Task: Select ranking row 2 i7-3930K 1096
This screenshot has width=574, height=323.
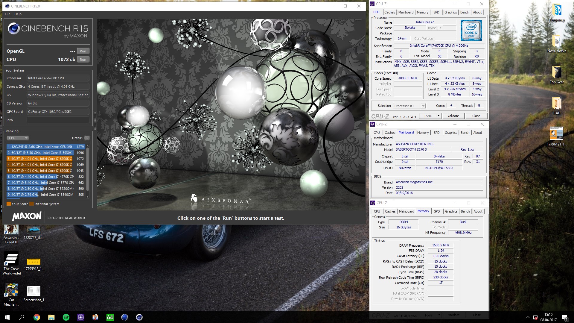Action: pos(46,153)
